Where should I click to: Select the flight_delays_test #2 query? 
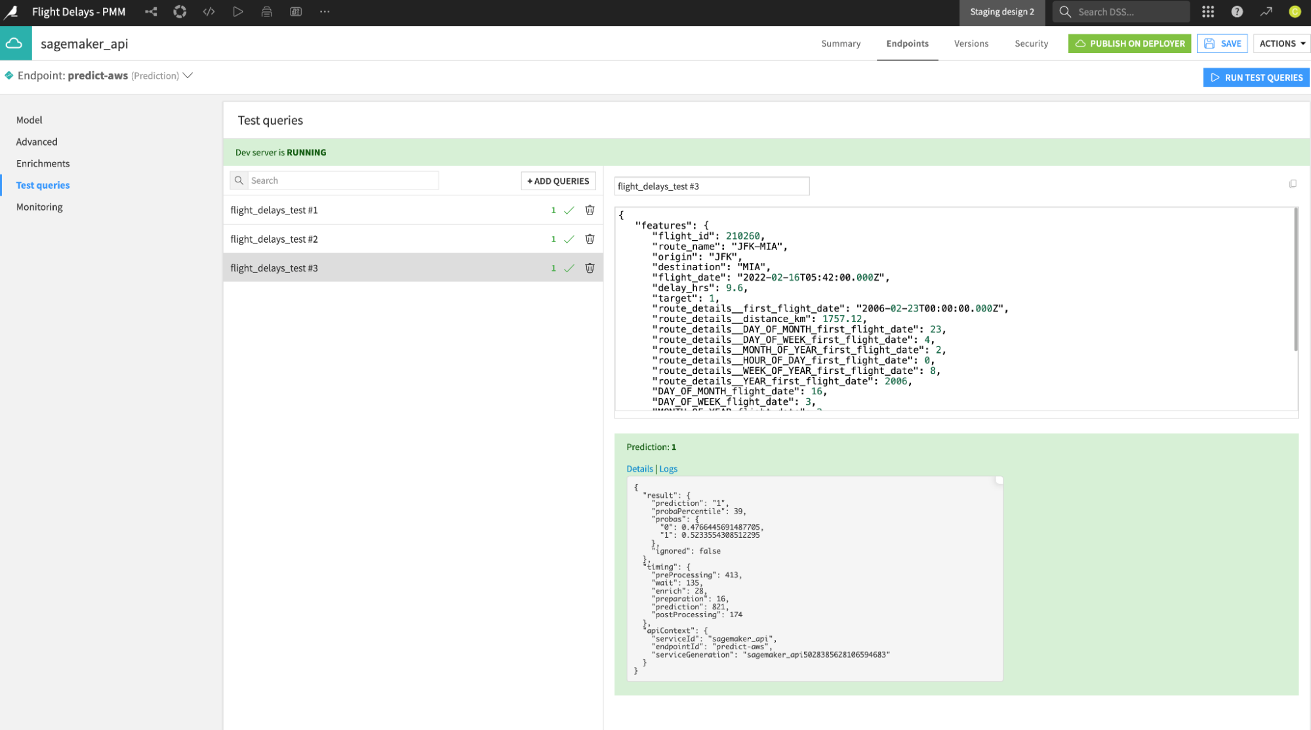[x=274, y=239]
